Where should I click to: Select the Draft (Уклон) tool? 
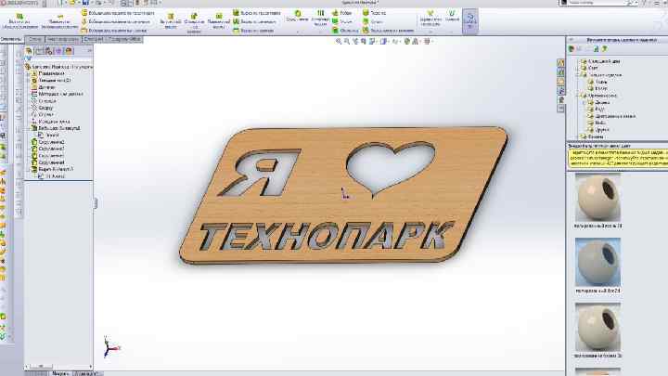pos(342,21)
